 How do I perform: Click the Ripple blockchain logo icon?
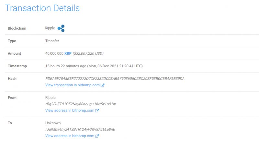coord(61,28)
